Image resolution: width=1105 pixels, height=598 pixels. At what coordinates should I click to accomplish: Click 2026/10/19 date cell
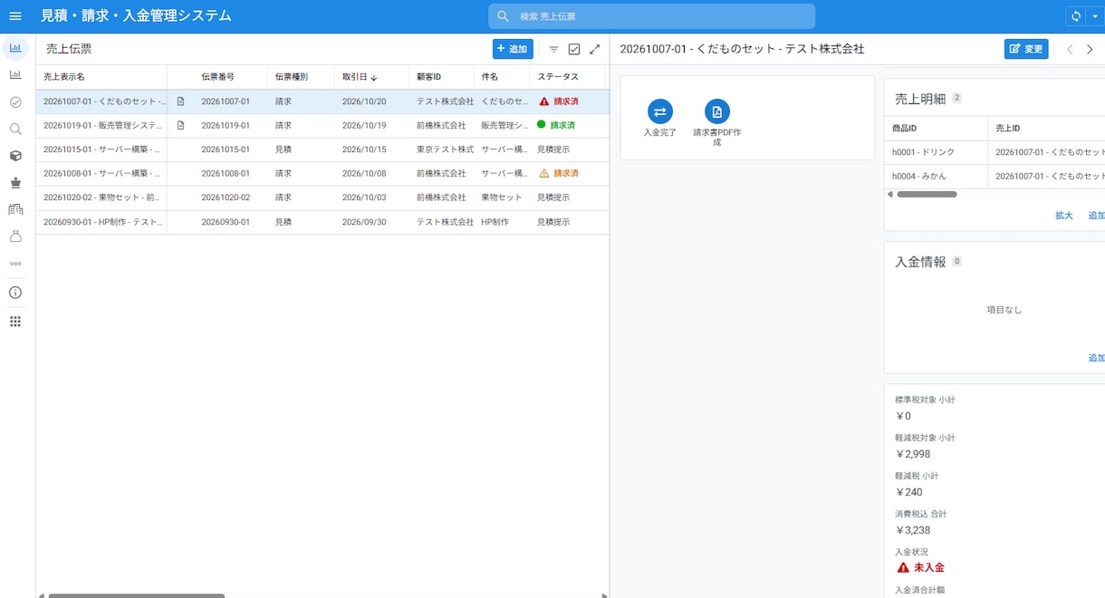[x=364, y=125]
